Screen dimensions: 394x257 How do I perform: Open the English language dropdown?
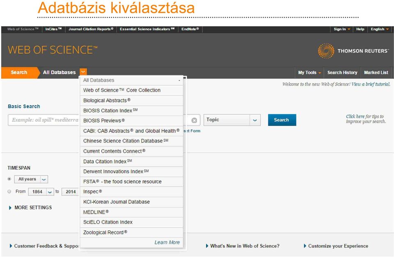[380, 29]
